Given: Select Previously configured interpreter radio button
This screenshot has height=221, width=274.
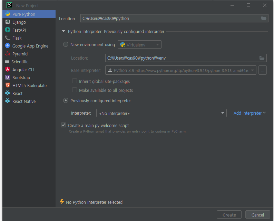Looking at the screenshot, I should click(x=66, y=101).
